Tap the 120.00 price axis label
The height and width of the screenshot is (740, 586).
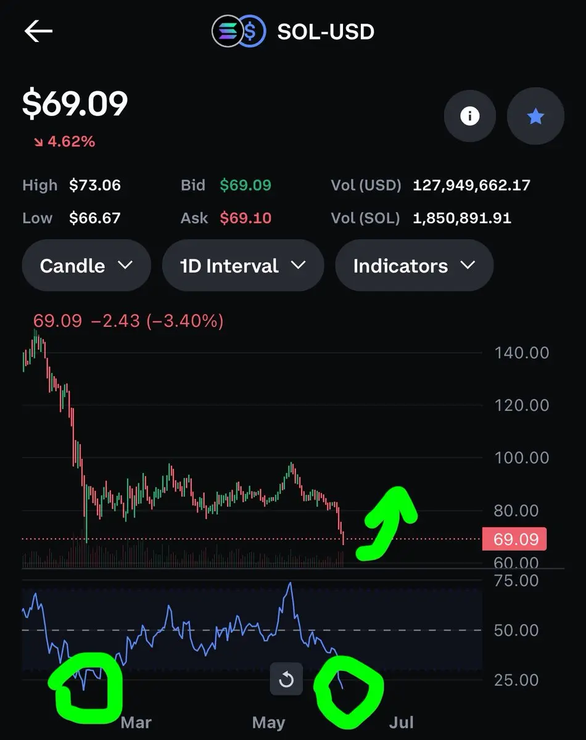(522, 405)
